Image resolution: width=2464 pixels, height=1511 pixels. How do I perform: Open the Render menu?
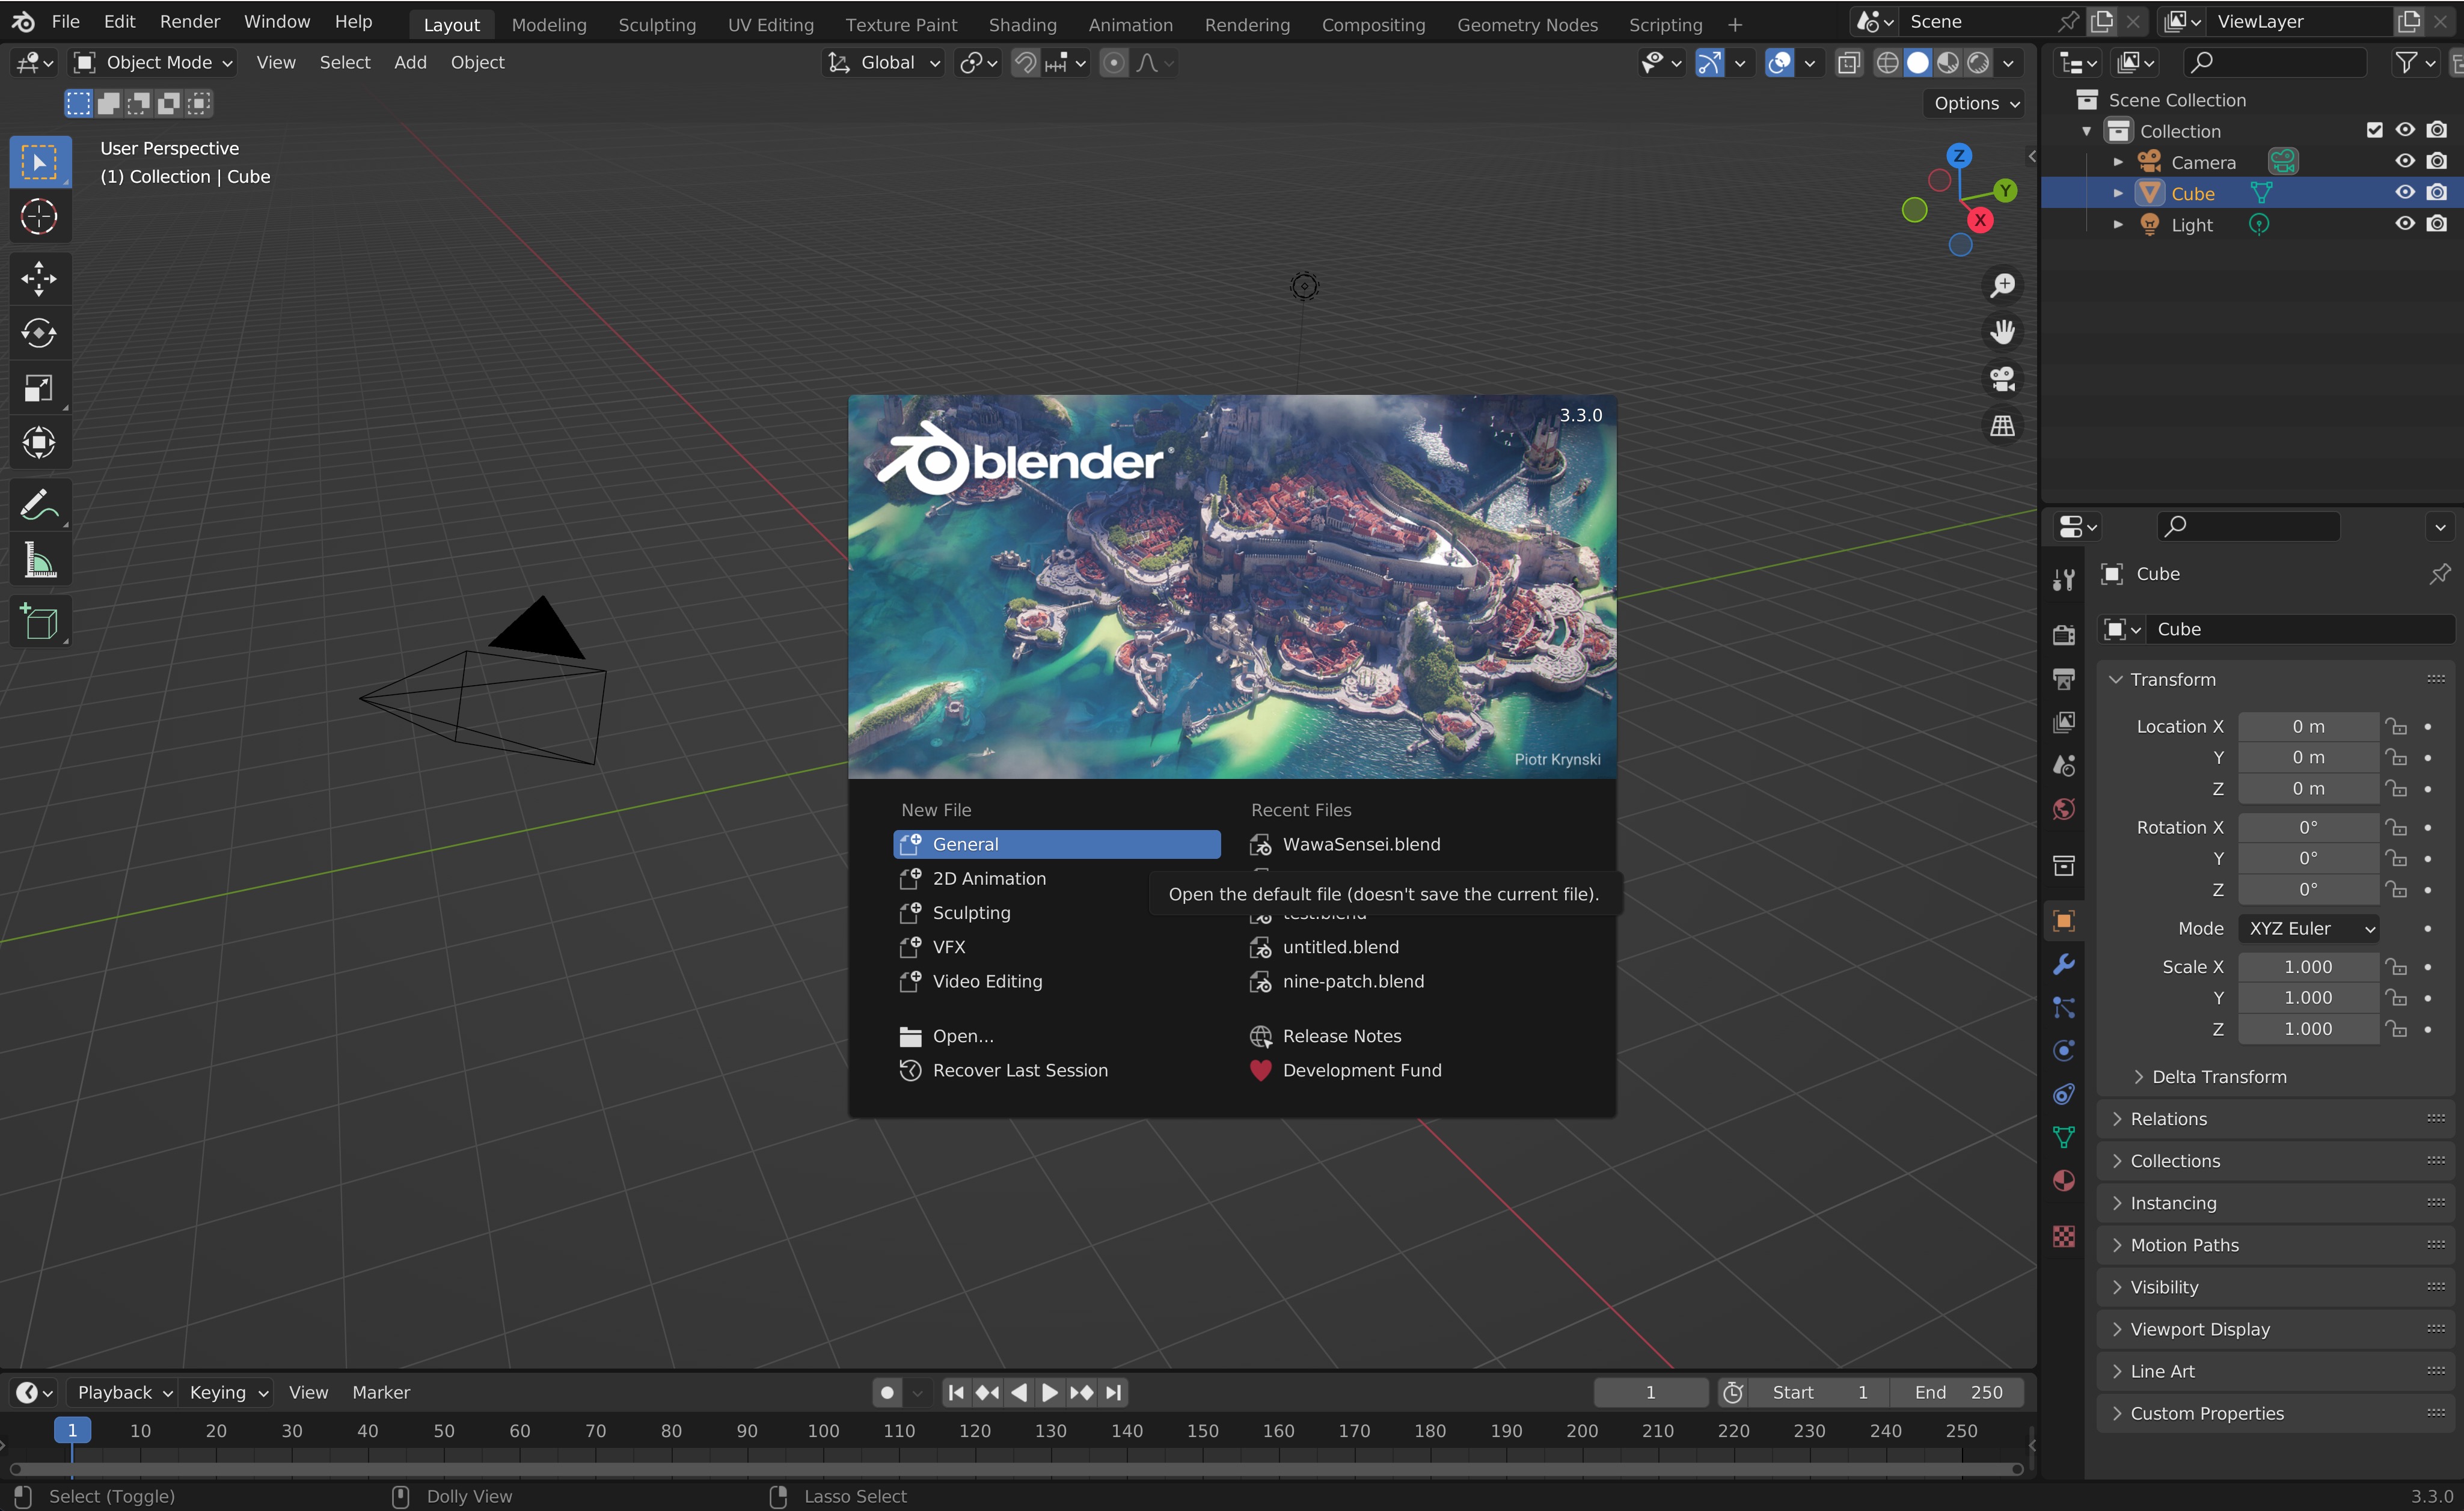pos(189,21)
